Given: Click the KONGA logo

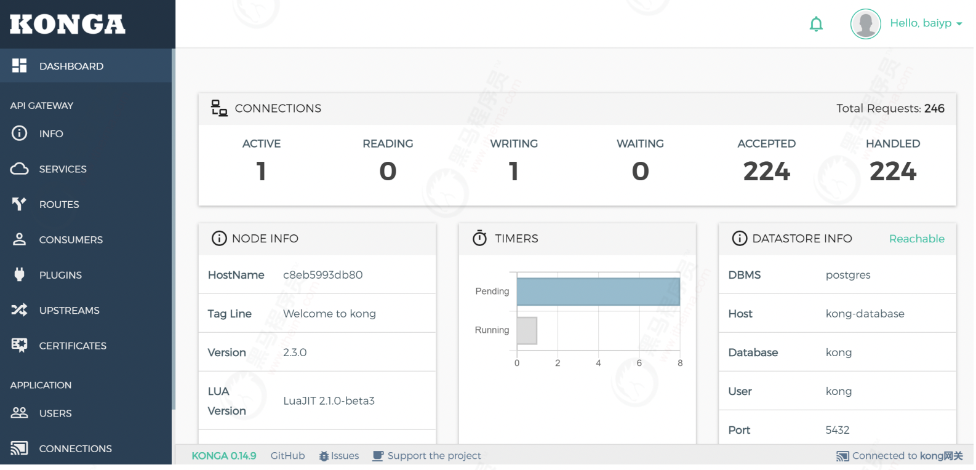Looking at the screenshot, I should 68,24.
